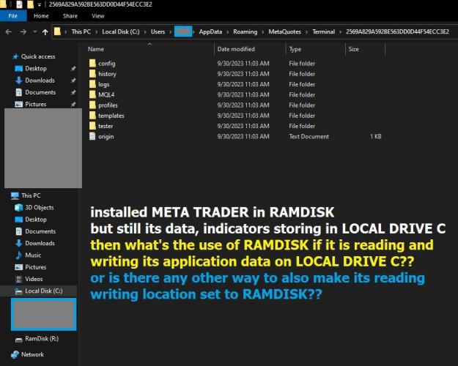Select the MQL4 folder icon
458x366 pixels.
[92, 94]
